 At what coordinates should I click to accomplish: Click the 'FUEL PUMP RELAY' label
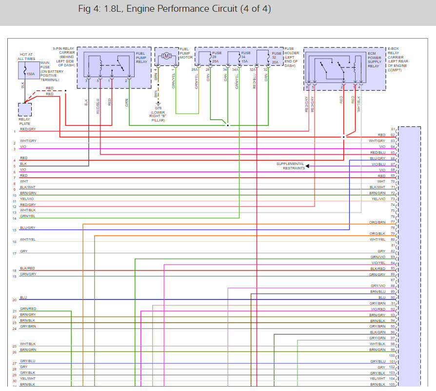pyautogui.click(x=141, y=58)
